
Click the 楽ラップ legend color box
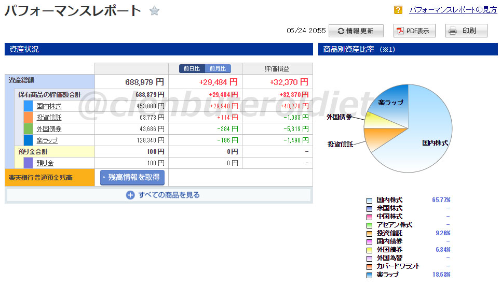[x=369, y=275]
